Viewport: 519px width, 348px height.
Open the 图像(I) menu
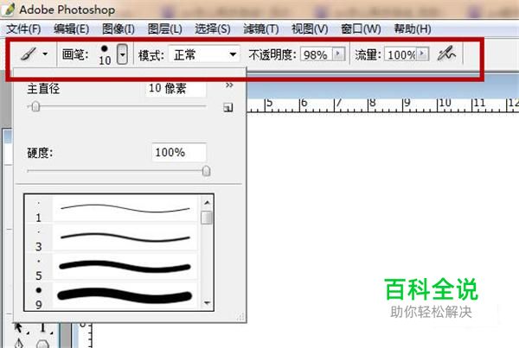[119, 29]
